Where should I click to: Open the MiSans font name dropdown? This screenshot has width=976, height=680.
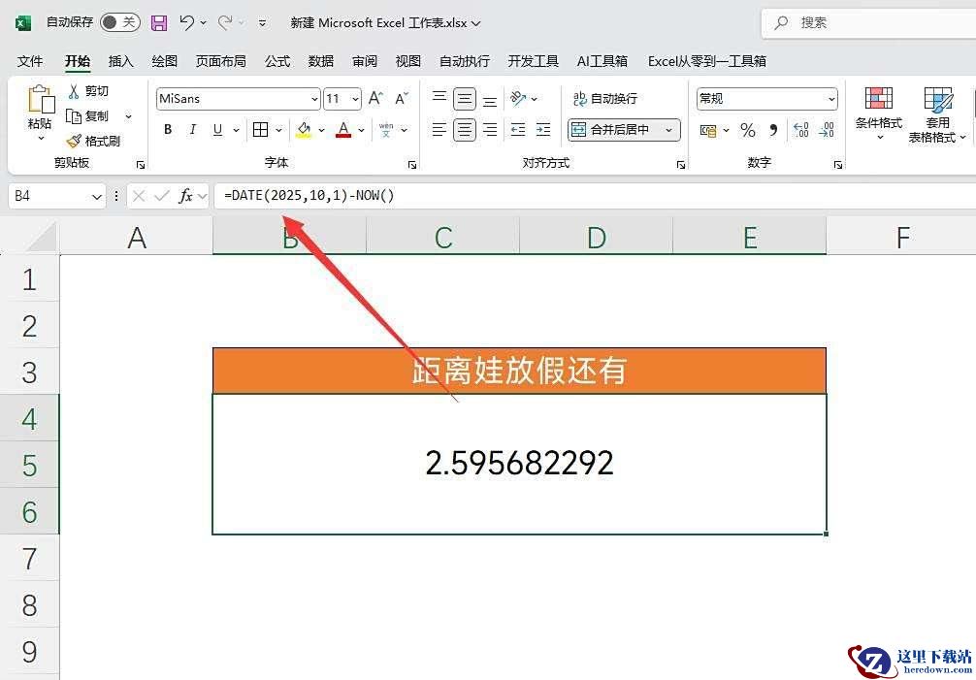pos(314,99)
